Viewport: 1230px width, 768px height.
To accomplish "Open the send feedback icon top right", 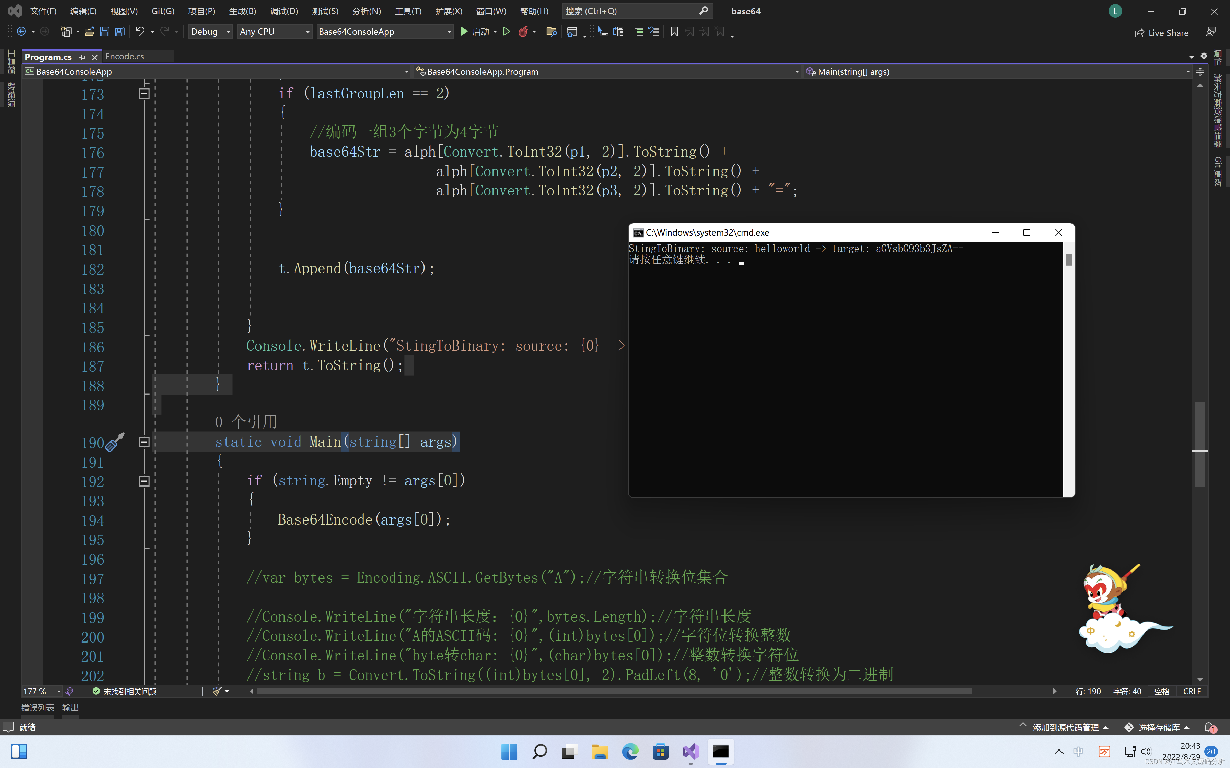I will 1211,32.
